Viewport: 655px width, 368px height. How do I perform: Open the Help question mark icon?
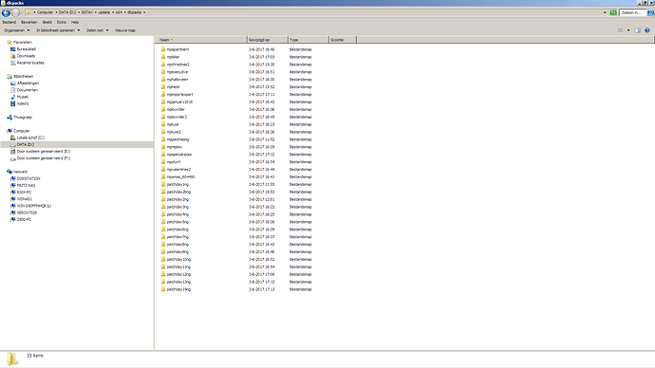[x=647, y=30]
